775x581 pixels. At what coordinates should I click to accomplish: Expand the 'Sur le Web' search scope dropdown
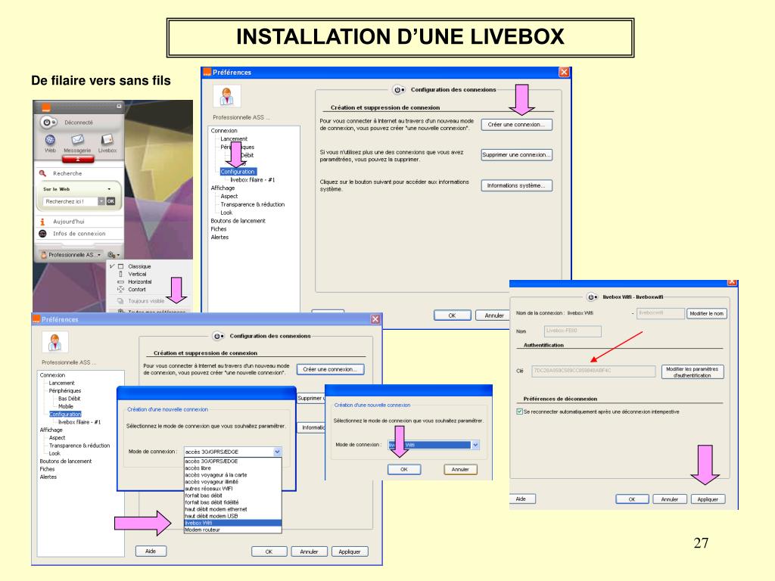109,189
